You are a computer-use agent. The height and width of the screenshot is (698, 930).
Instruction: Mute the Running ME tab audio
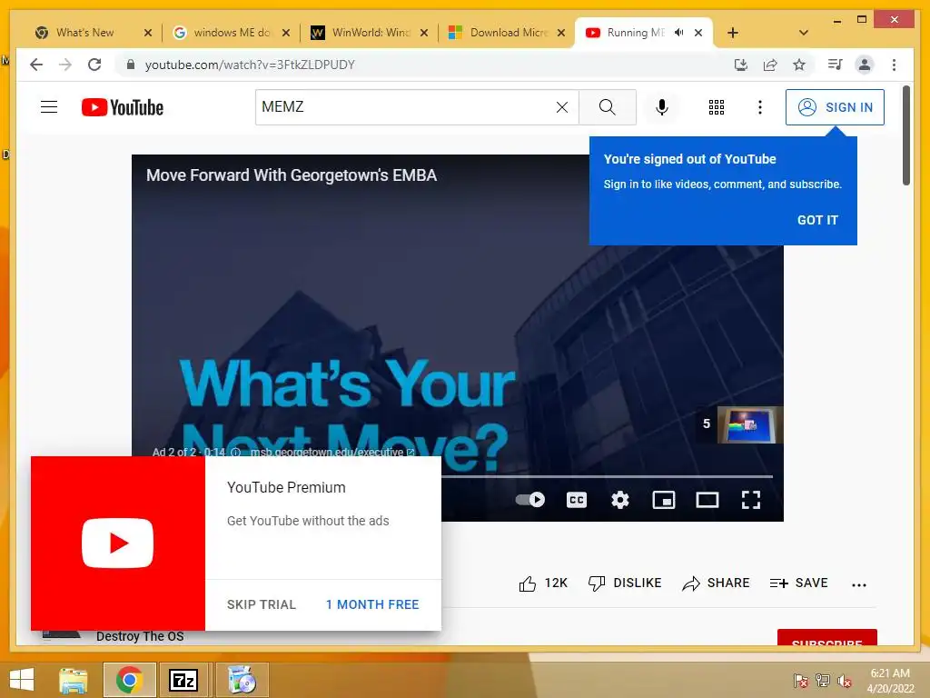click(679, 33)
